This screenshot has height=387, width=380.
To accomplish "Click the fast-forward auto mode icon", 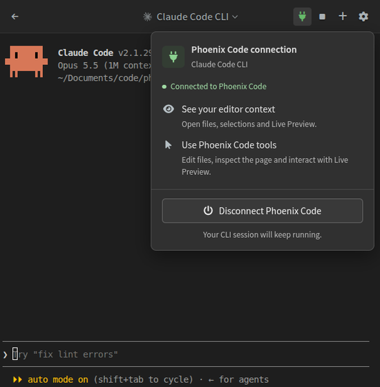I will 17,379.
